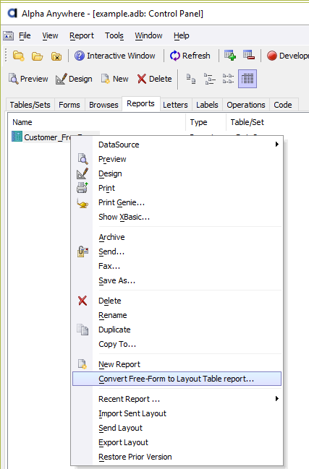Select the Reports tab
This screenshot has width=309, height=469.
point(140,104)
